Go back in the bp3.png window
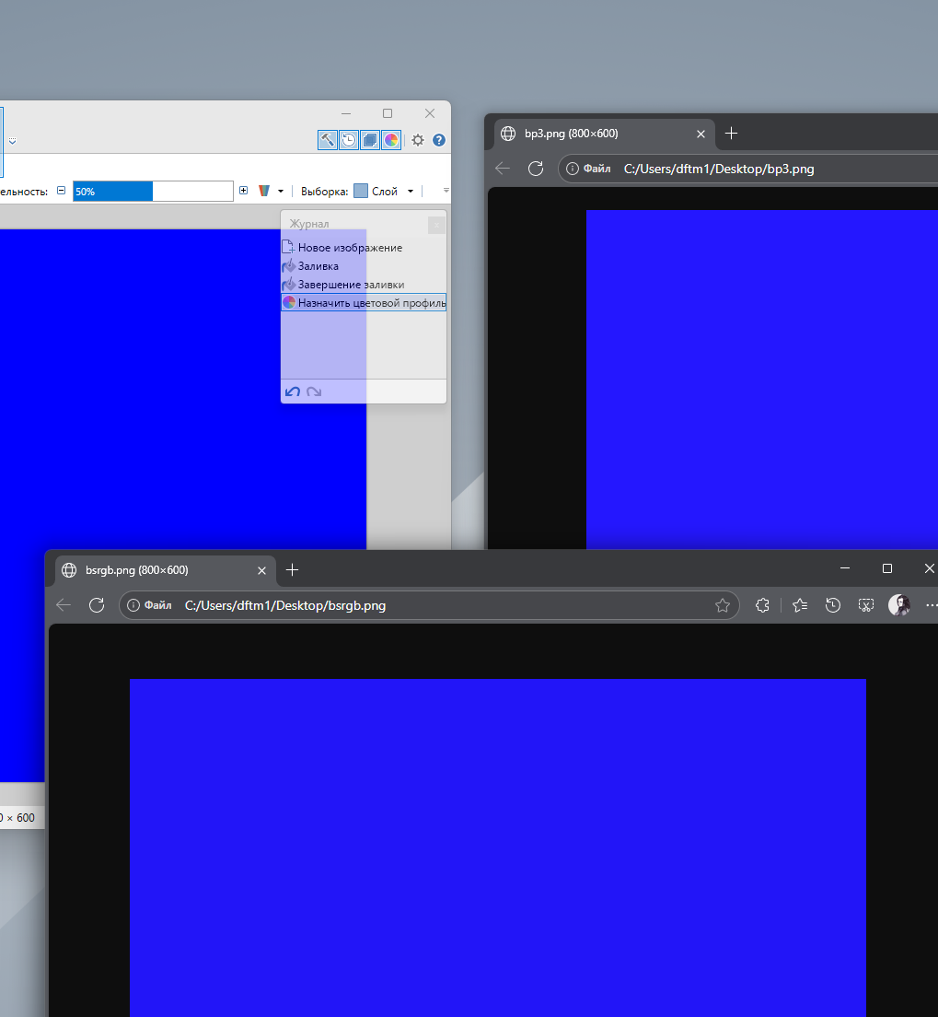938x1017 pixels. point(503,169)
